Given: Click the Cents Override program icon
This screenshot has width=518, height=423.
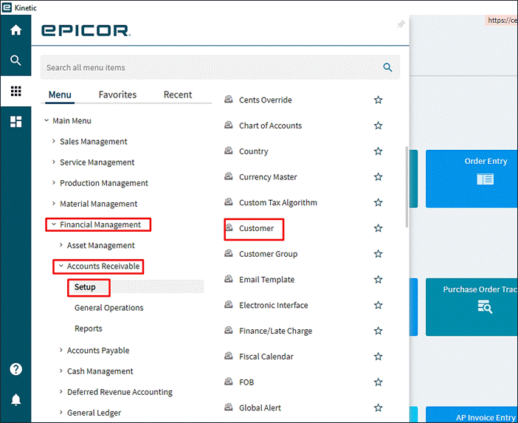Looking at the screenshot, I should coord(229,99).
